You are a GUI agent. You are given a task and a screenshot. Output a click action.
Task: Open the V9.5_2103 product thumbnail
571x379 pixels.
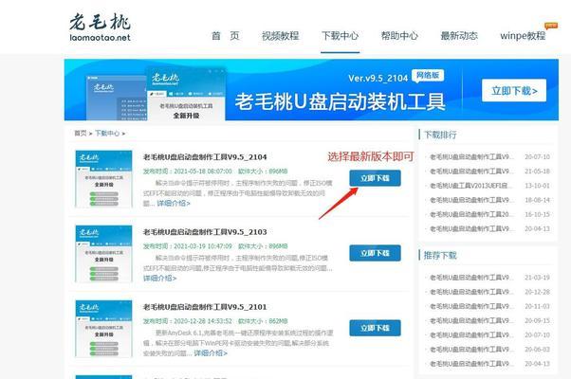103,254
